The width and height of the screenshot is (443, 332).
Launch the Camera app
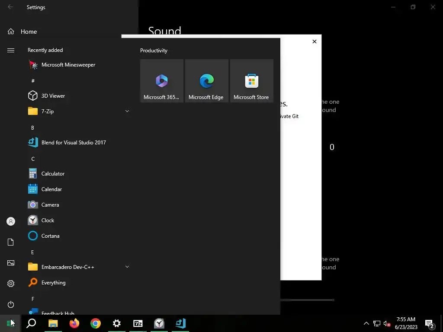pyautogui.click(x=79, y=204)
